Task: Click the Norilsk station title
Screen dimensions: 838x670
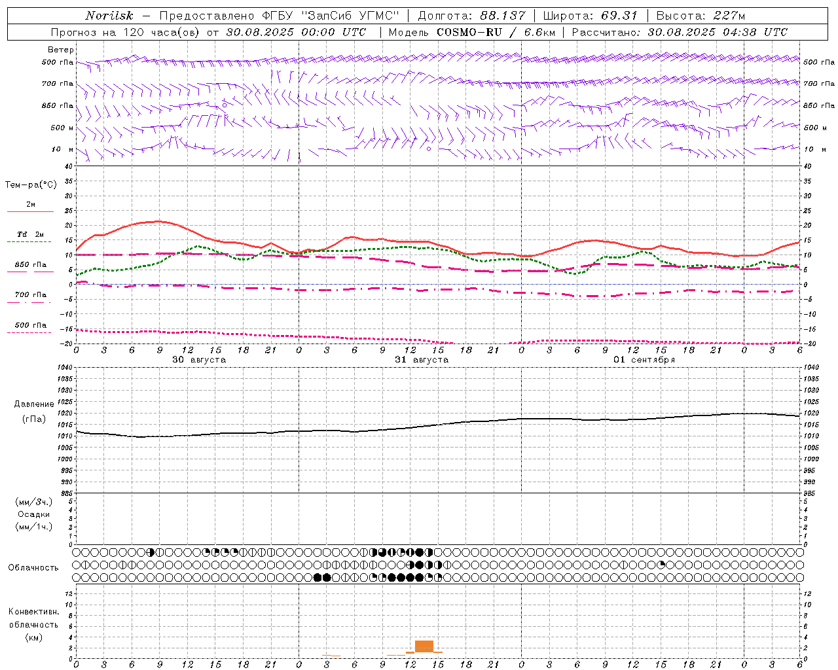Action: [109, 16]
